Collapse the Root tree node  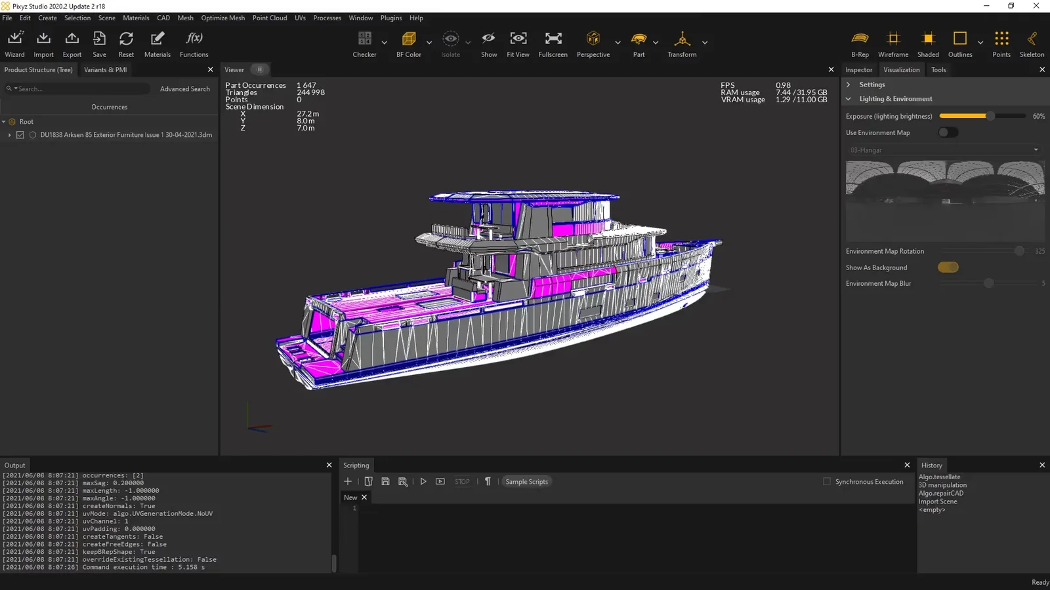click(x=4, y=122)
